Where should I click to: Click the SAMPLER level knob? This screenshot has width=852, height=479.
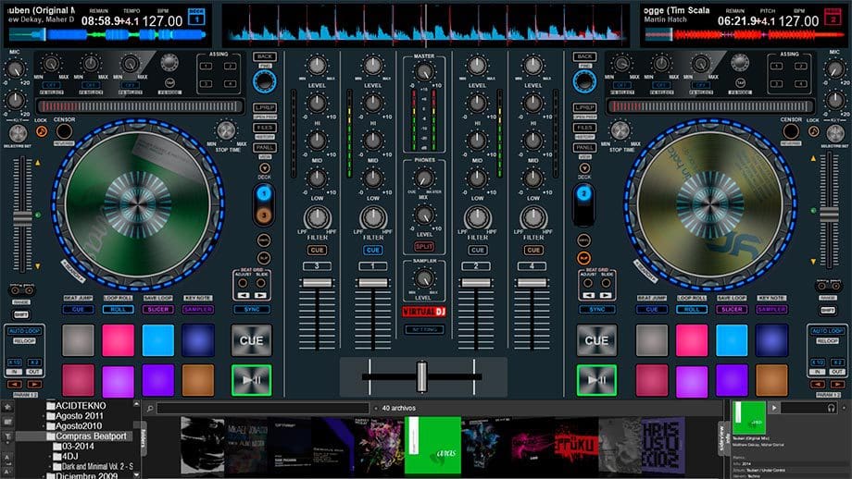pyautogui.click(x=423, y=278)
